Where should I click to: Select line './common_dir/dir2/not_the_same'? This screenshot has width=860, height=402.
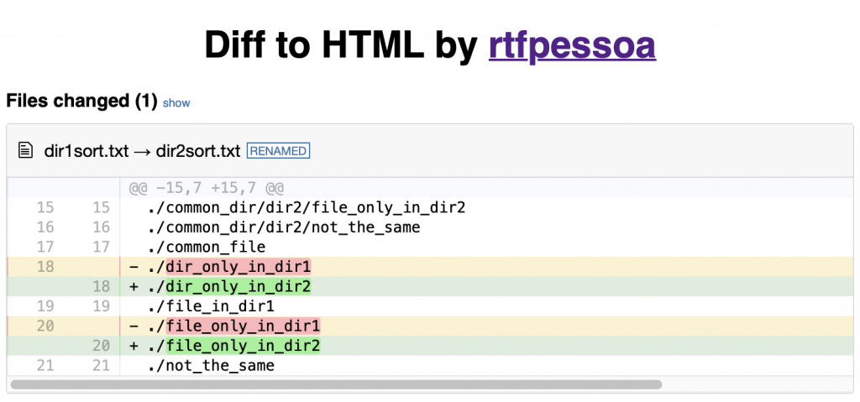(284, 227)
